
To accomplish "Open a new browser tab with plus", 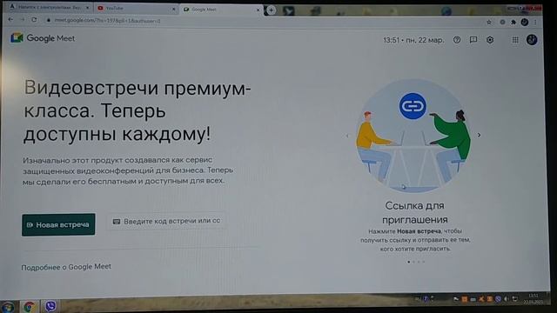I will [x=271, y=10].
